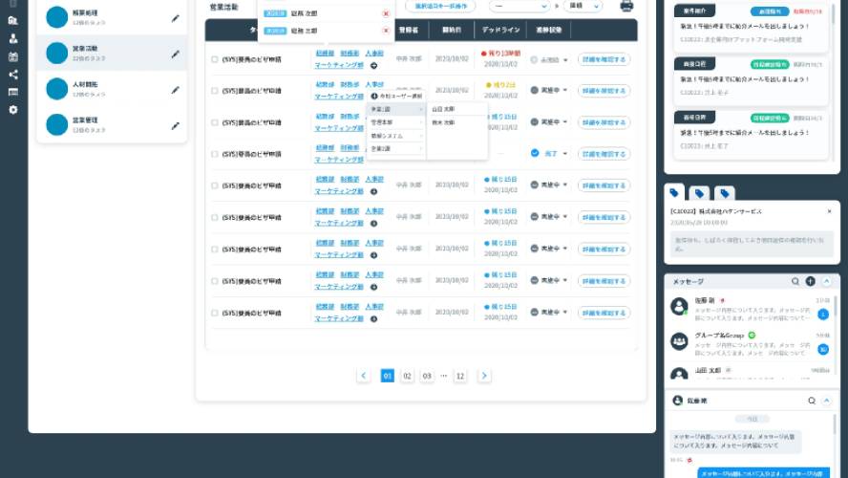The image size is (848, 478).
Task: Print the task list with the printer icon
Action: click(x=626, y=6)
